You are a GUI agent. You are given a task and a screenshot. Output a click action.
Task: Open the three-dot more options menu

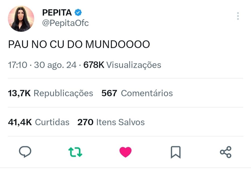point(238,16)
